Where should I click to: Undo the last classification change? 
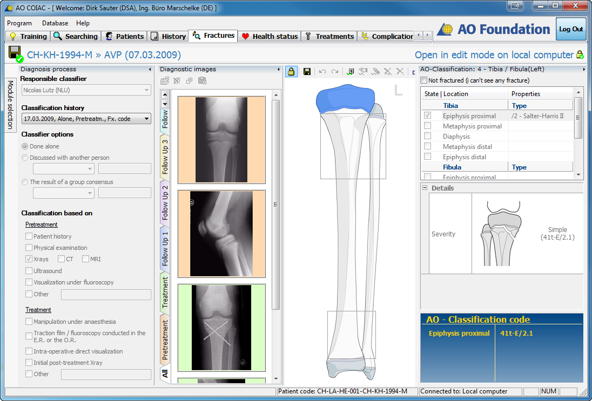coord(322,72)
